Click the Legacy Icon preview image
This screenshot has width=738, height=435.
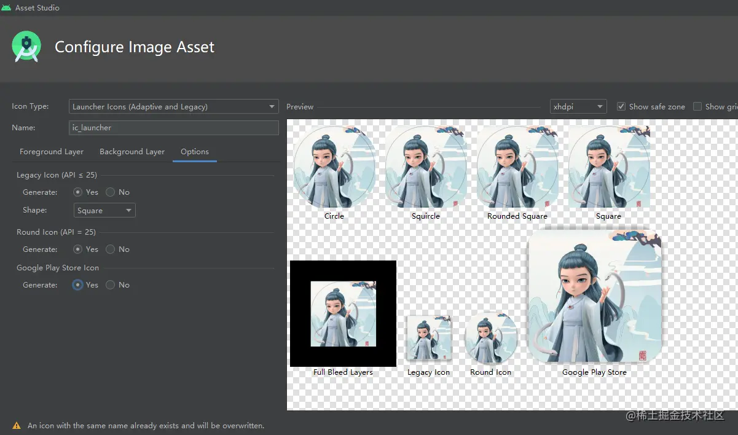click(x=429, y=338)
